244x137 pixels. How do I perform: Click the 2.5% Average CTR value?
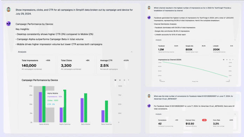click(104, 66)
